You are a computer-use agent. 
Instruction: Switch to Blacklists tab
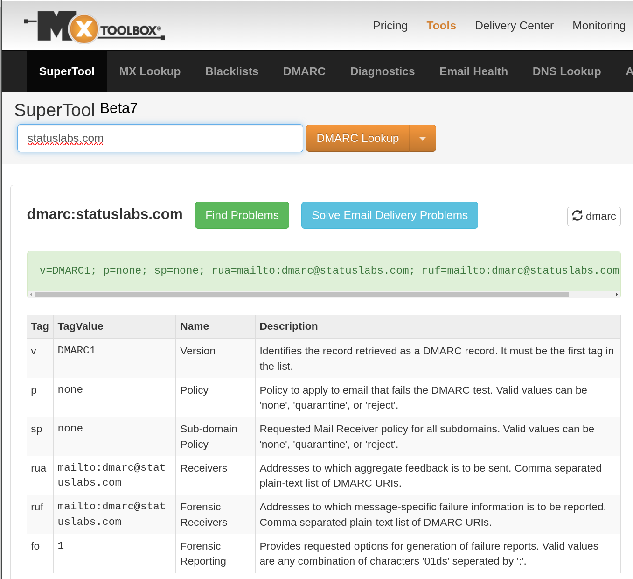(x=232, y=71)
